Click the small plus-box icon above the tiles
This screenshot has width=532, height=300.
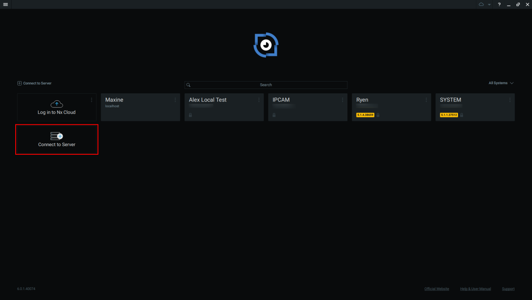point(19,83)
